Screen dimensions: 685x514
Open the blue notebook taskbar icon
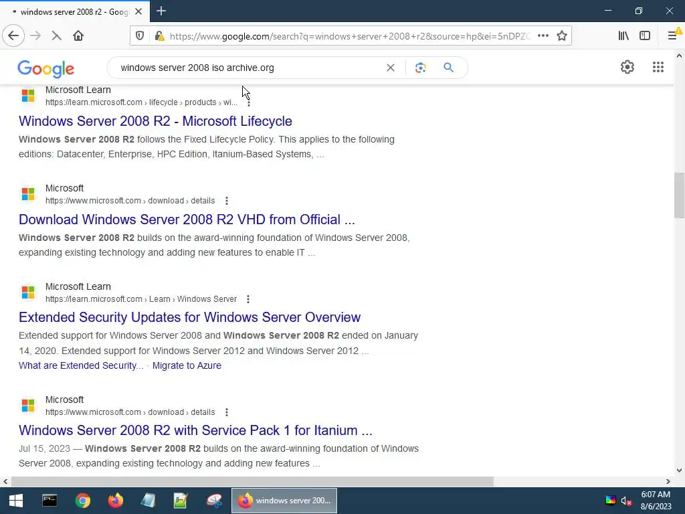click(148, 501)
